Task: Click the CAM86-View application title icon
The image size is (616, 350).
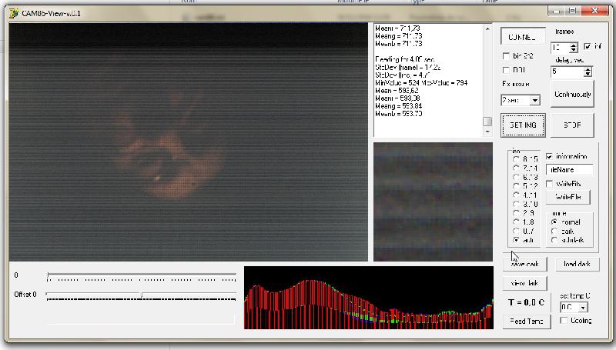Action: [14, 13]
